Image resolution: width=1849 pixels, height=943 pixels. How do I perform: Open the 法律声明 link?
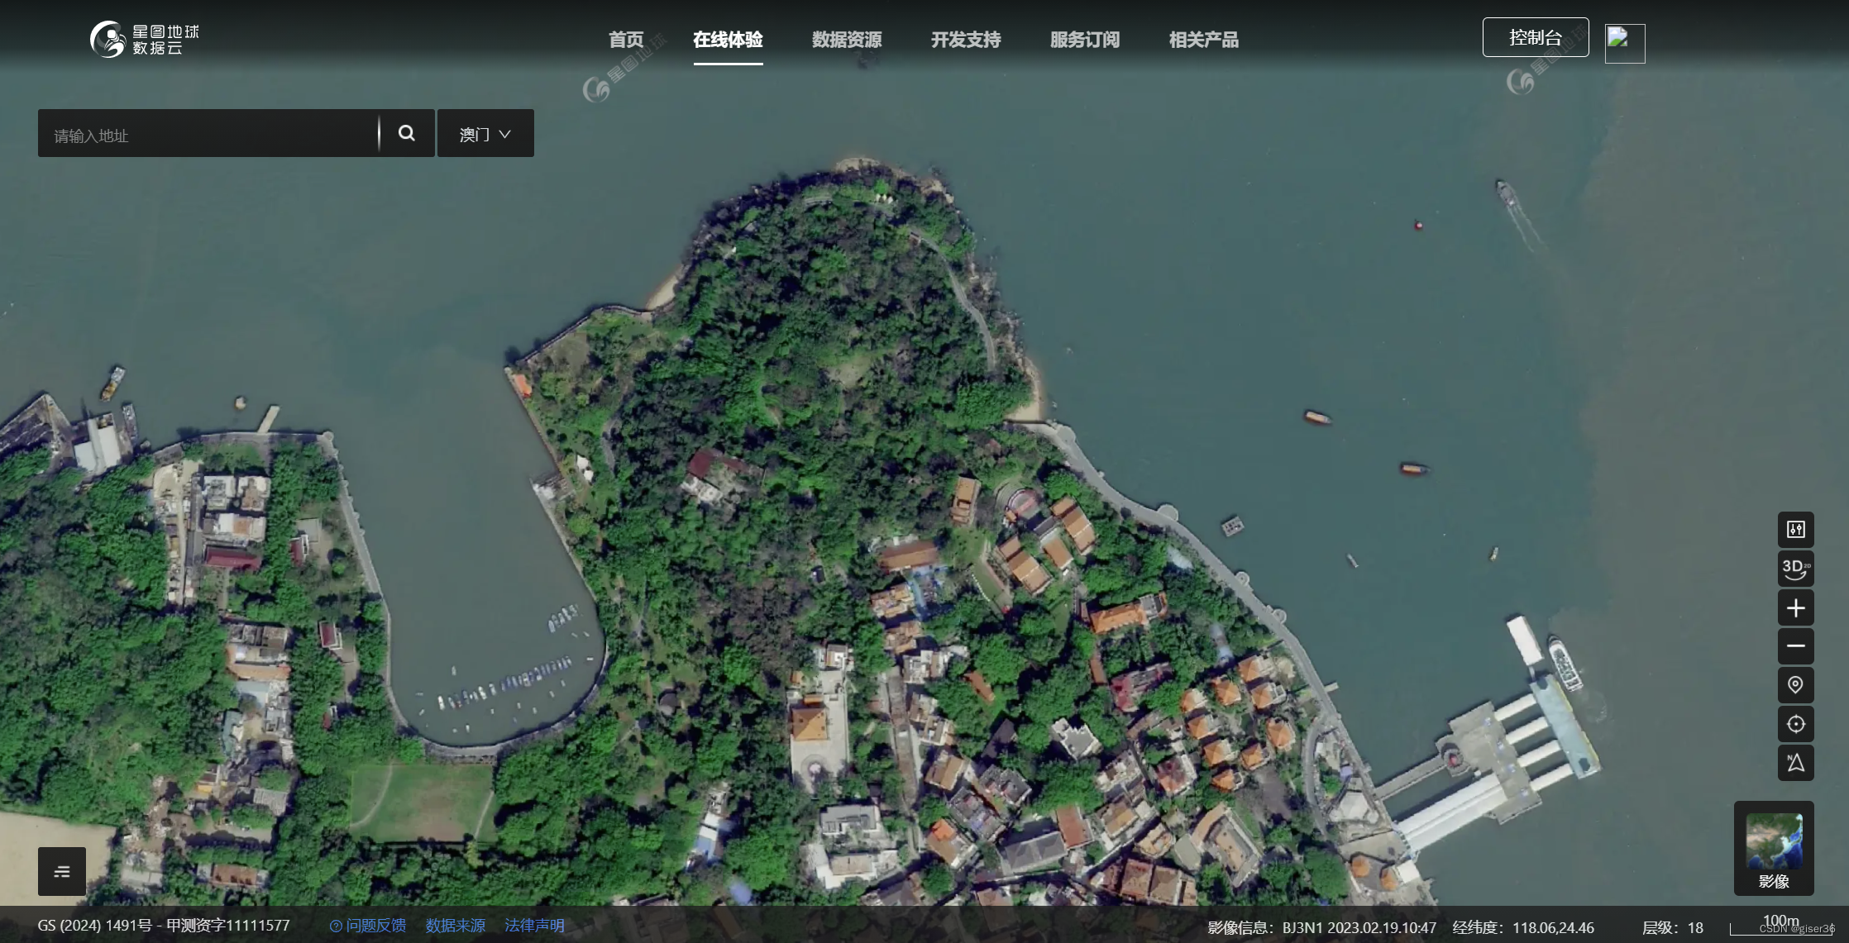point(534,926)
